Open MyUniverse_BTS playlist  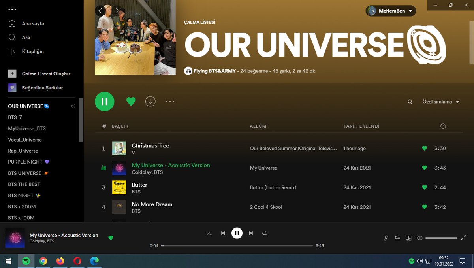pos(27,128)
